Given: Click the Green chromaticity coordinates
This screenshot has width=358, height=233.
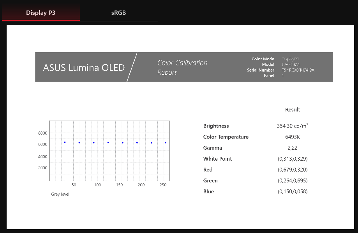Looking at the screenshot, I should click(x=293, y=180).
